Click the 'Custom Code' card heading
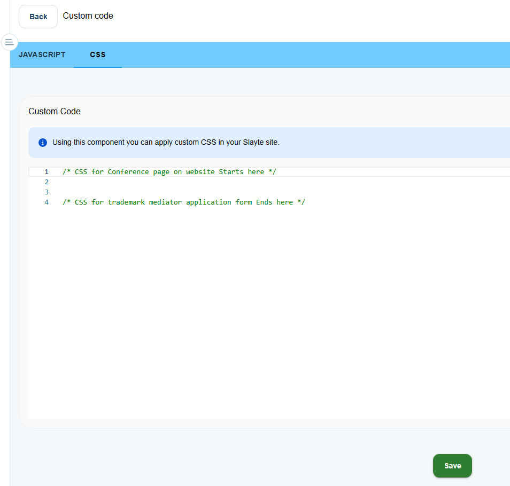This screenshot has width=510, height=486. click(55, 111)
